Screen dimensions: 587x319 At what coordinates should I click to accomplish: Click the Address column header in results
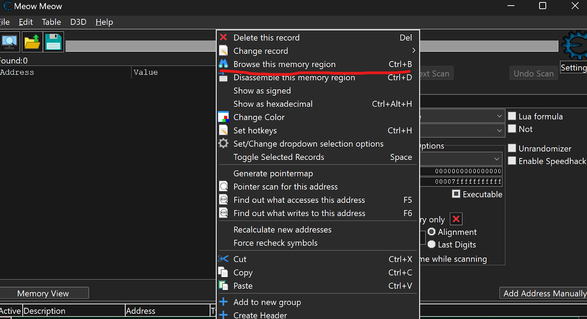point(65,72)
